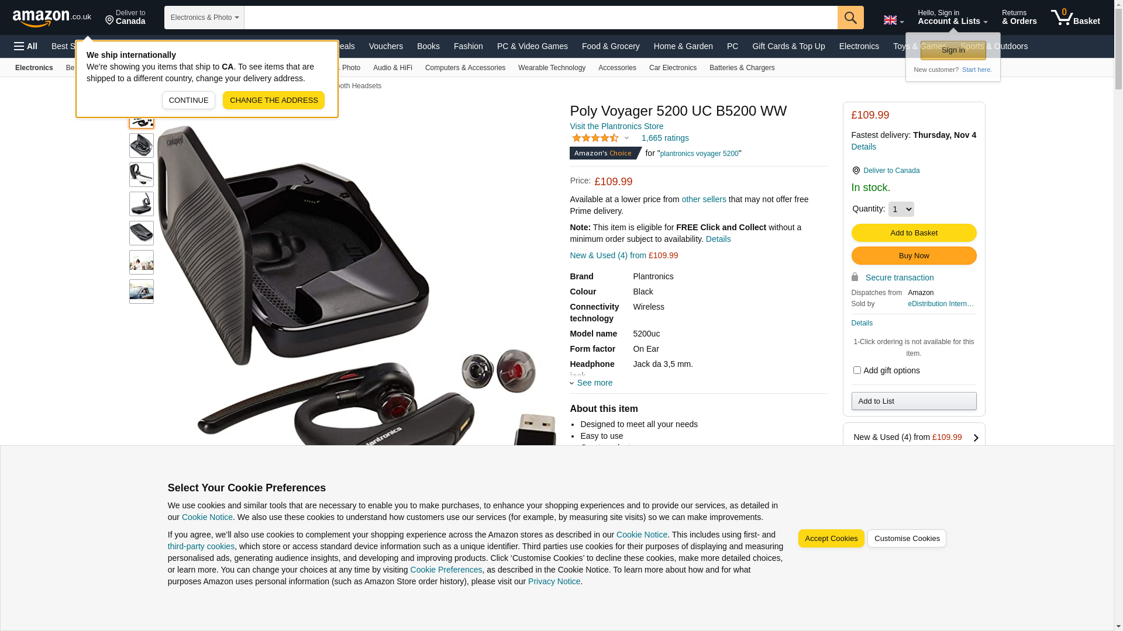Tick the Add gift options checkbox
Screen dimensions: 1123x631
tap(857, 370)
